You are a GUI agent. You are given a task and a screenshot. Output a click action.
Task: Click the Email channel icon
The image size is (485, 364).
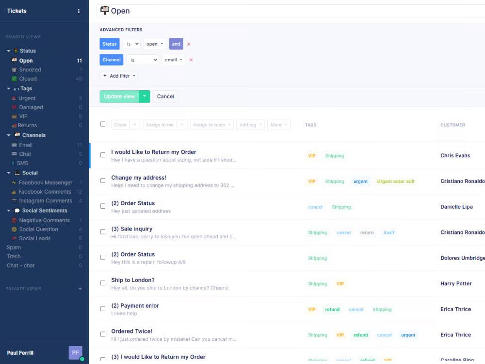[14, 145]
